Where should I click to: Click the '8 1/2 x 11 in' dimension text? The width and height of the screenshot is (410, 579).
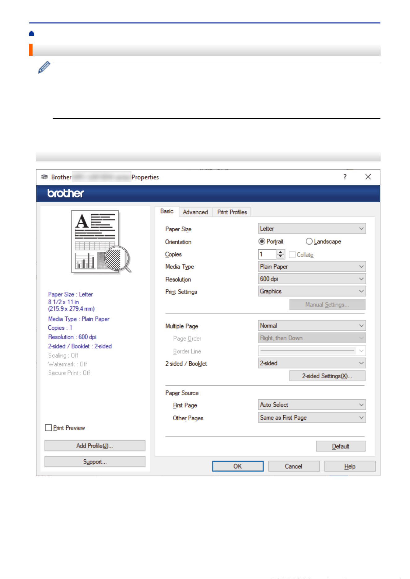(x=63, y=302)
